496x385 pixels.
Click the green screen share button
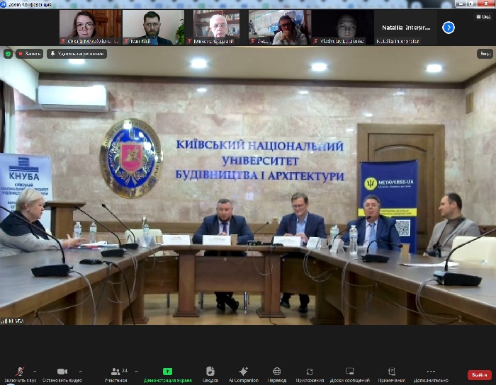[x=168, y=372]
